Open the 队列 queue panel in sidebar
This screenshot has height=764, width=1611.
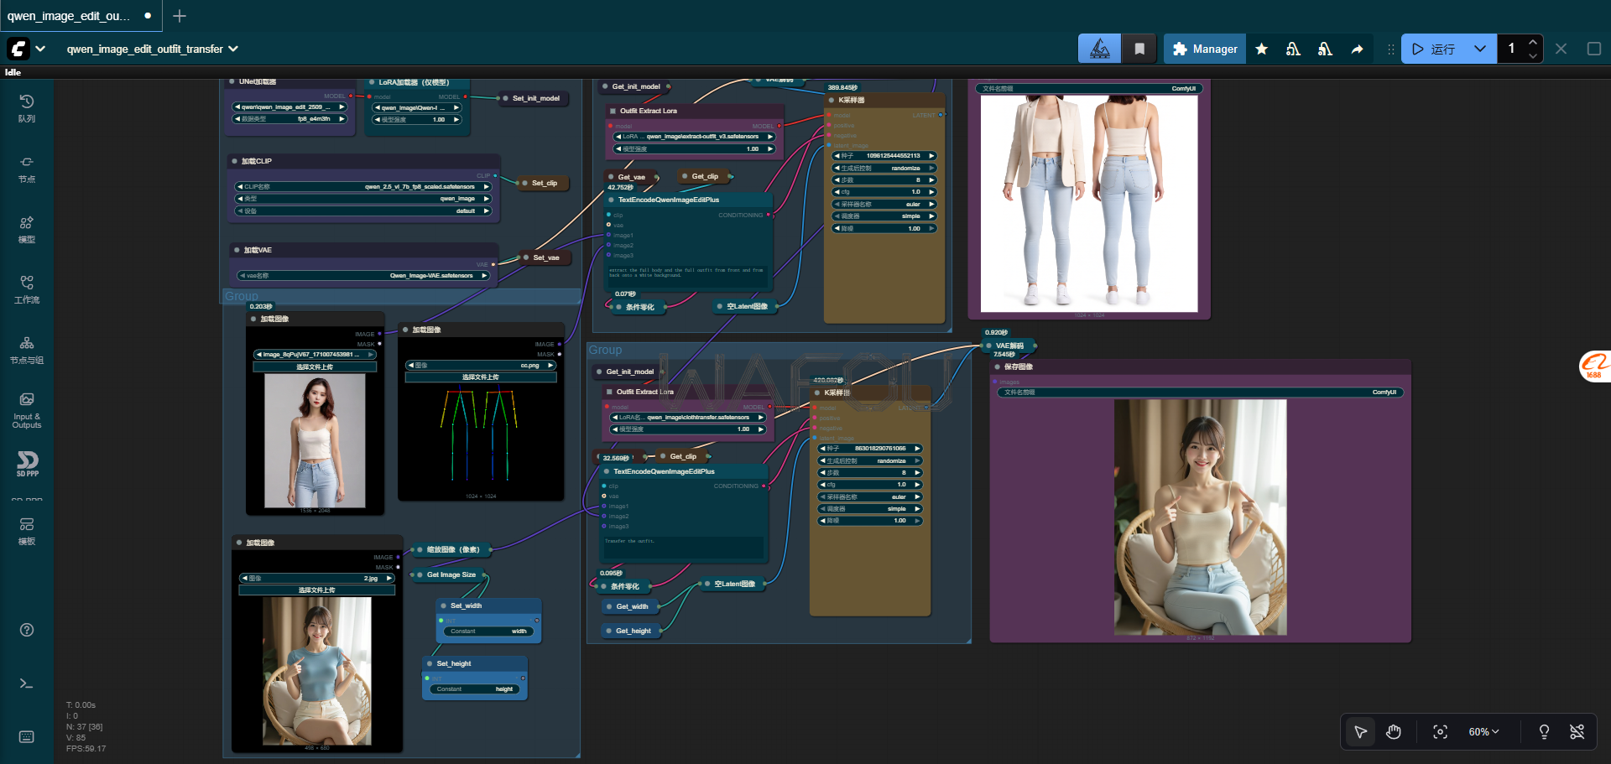pyautogui.click(x=27, y=108)
